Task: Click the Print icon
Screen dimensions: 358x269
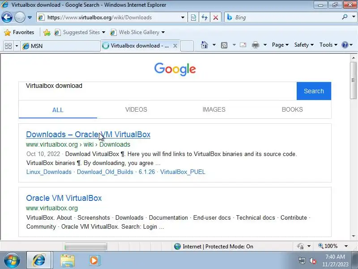Action: (x=255, y=45)
